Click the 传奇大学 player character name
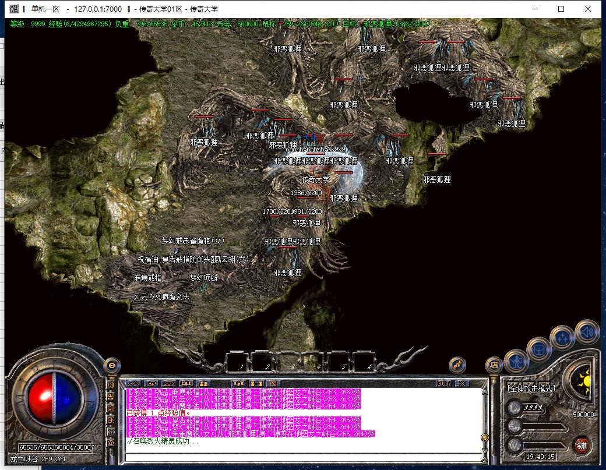 pos(316,179)
